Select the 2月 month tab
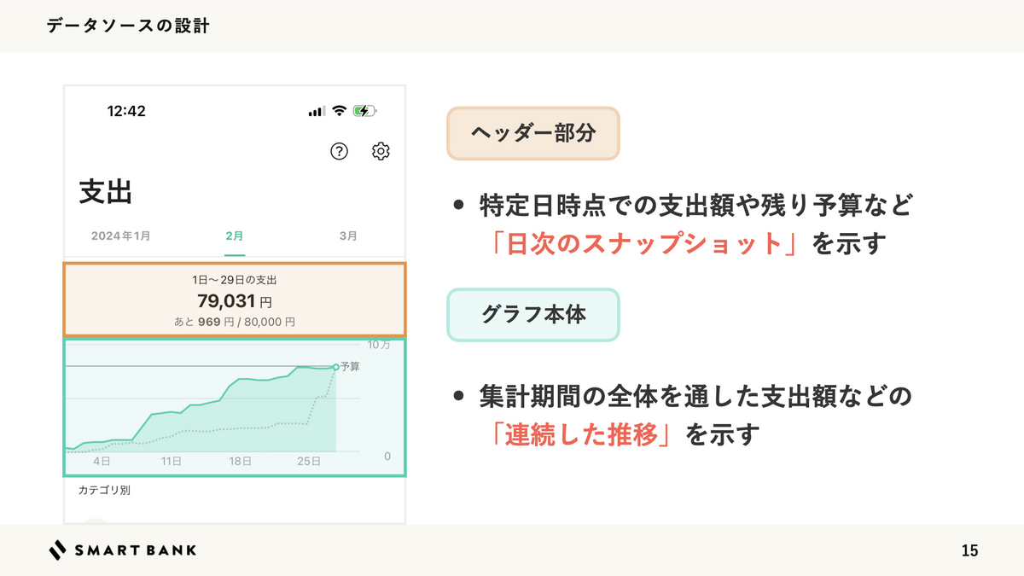The height and width of the screenshot is (576, 1024). tap(235, 236)
